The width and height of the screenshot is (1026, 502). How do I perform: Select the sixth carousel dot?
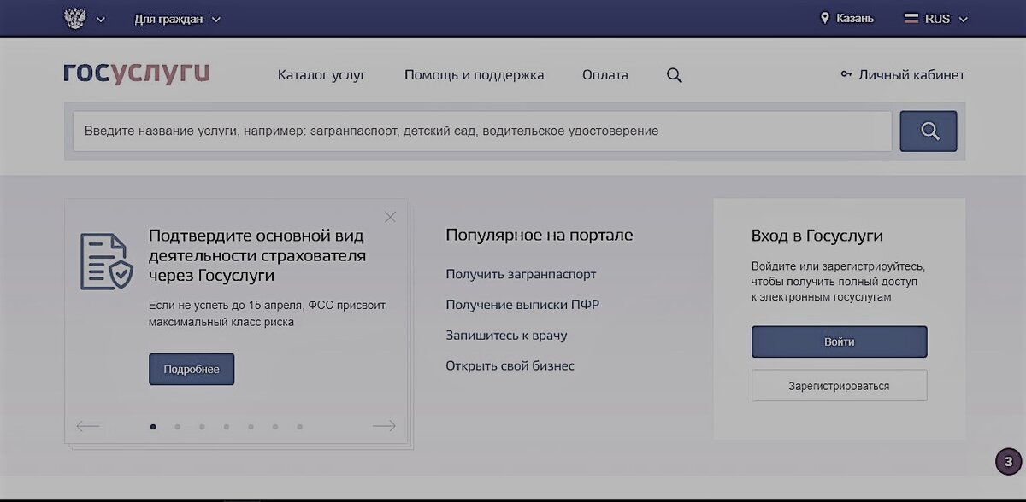(x=275, y=426)
